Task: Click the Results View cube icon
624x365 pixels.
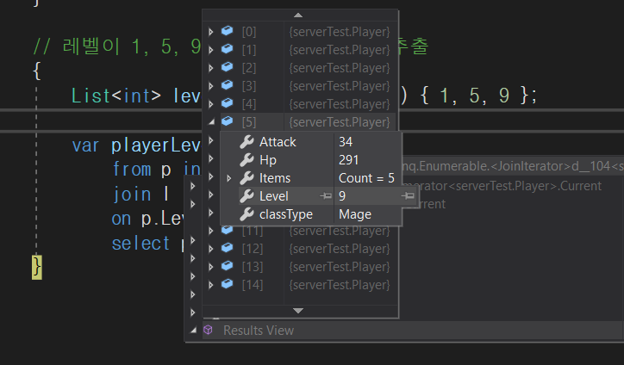Action: tap(208, 331)
